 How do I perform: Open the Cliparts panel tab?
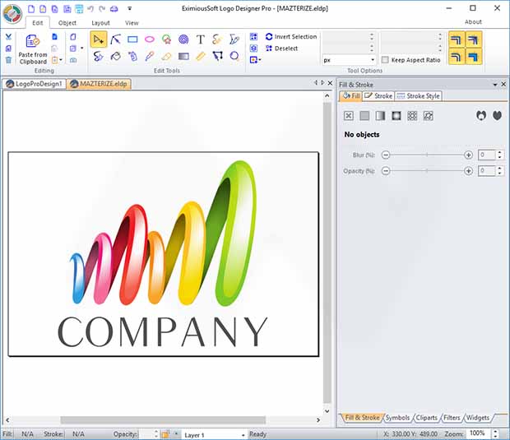coord(426,417)
